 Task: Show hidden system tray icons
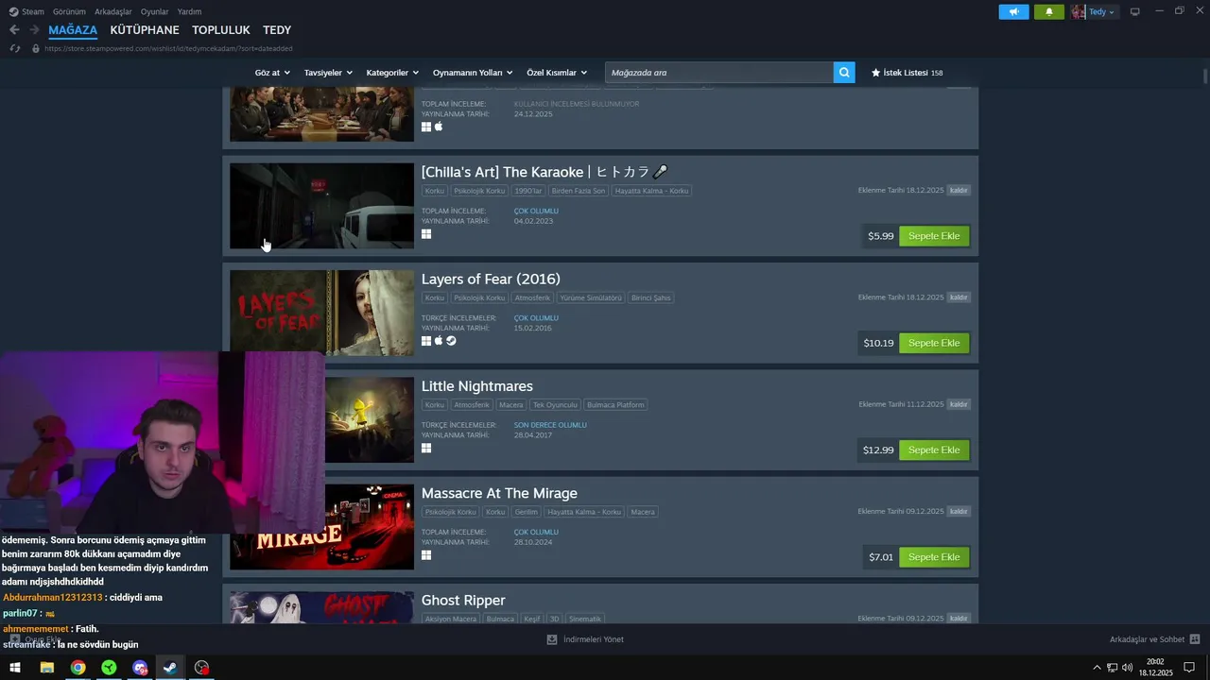(1097, 668)
